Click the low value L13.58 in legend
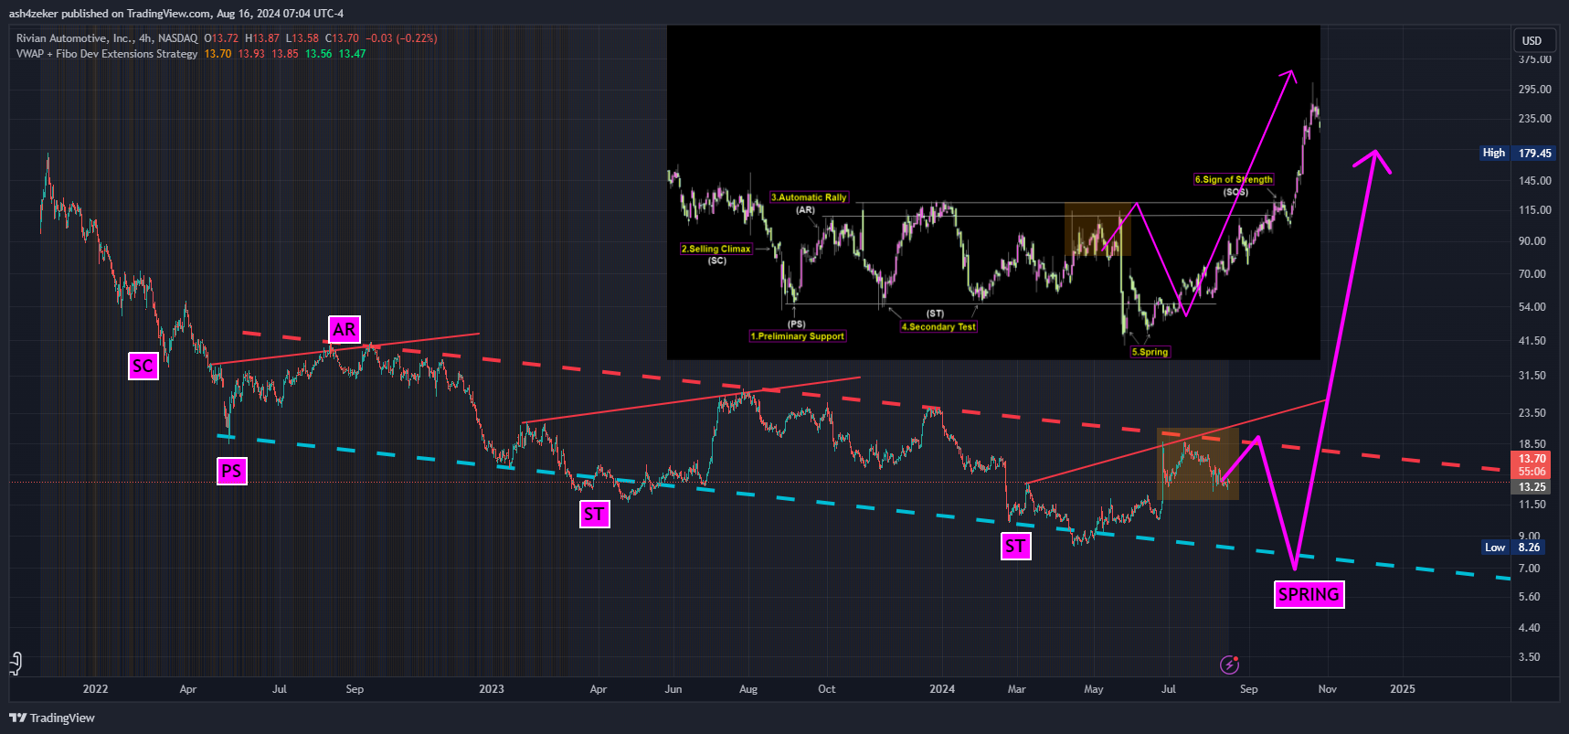Image resolution: width=1569 pixels, height=734 pixels. [302, 38]
